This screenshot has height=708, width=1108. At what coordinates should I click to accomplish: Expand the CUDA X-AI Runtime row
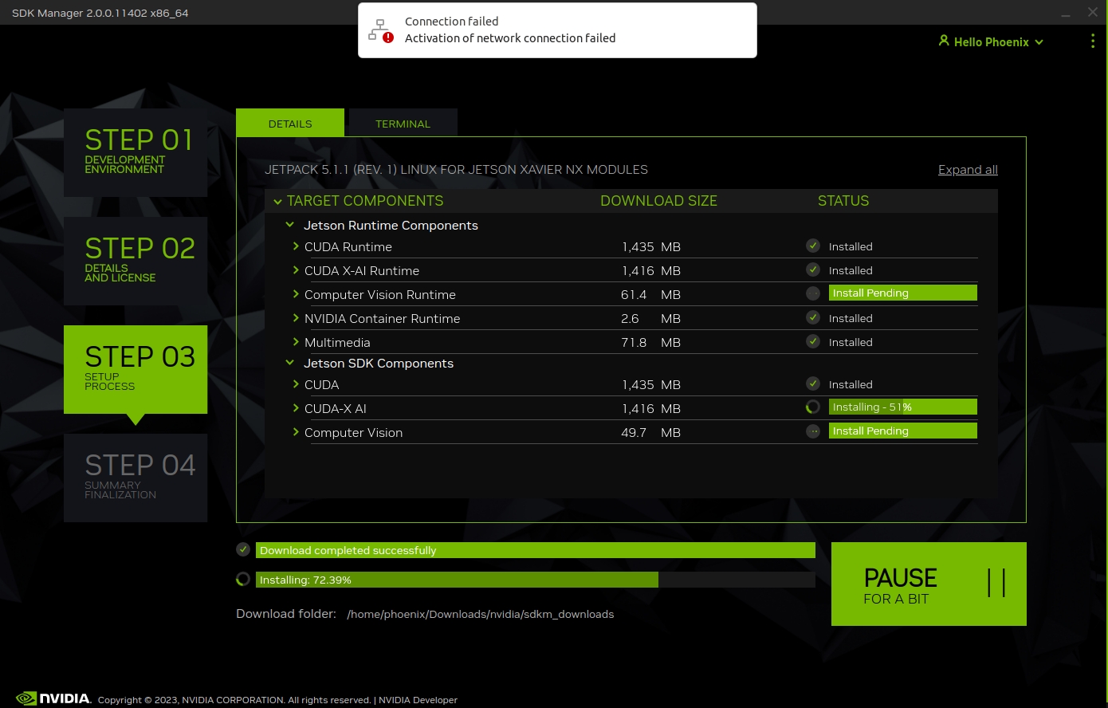(296, 270)
